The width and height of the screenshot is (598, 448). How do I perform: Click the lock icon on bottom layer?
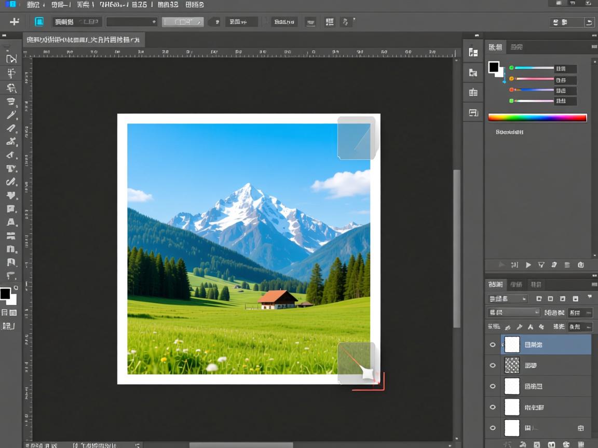pos(581,428)
